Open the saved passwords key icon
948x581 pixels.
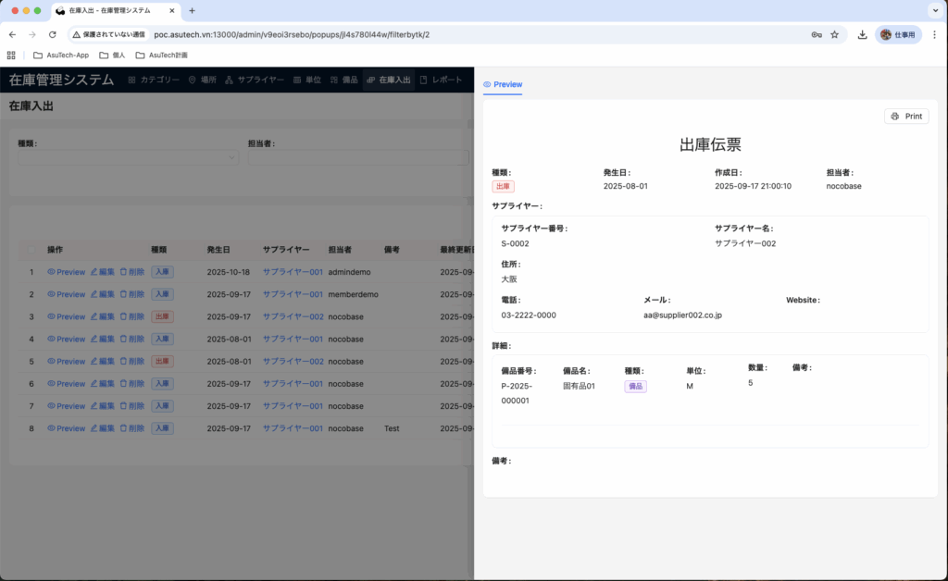coord(817,34)
